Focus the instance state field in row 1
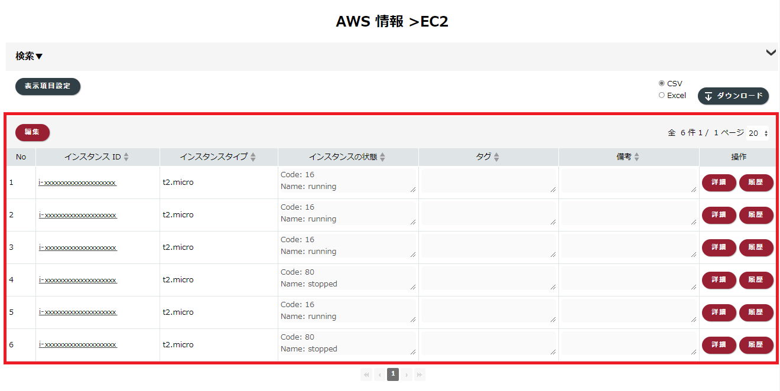Viewport: 780px width, 391px height. pos(348,181)
